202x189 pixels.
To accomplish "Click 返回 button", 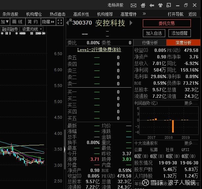I will [x=192, y=14].
